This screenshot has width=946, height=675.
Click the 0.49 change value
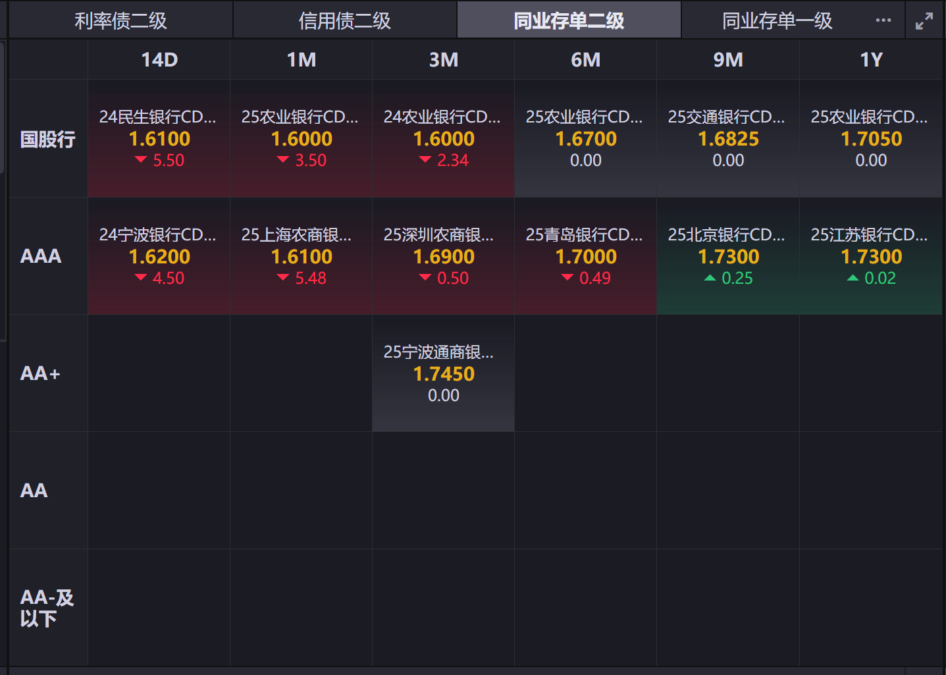point(595,278)
